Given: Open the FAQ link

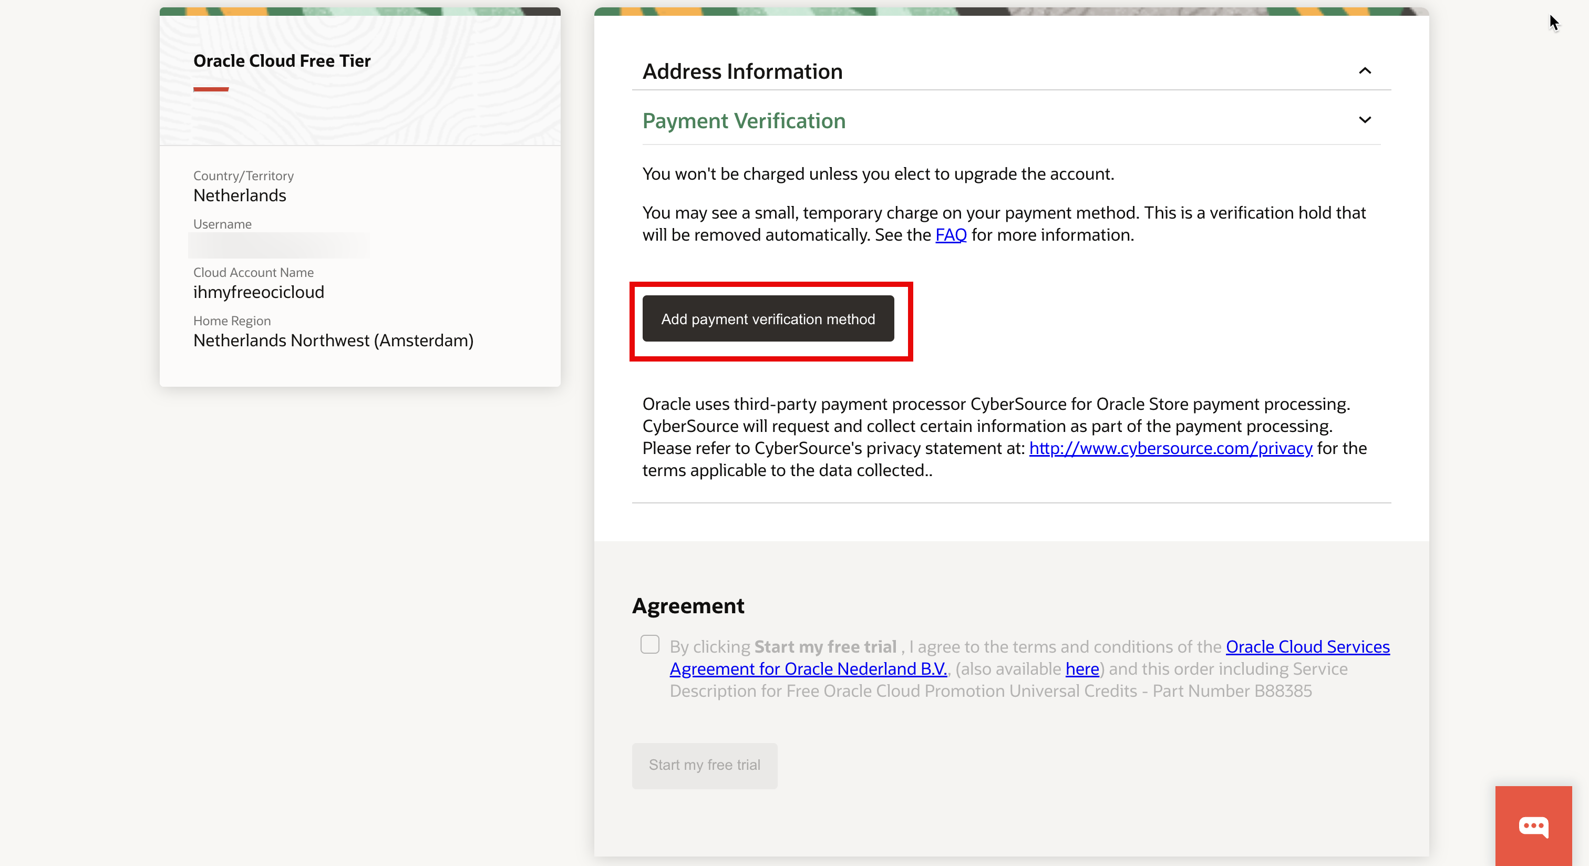Looking at the screenshot, I should click(x=951, y=235).
